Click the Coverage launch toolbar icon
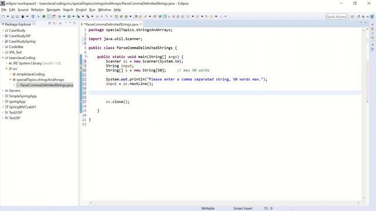The image size is (376, 211). [x=78, y=16]
